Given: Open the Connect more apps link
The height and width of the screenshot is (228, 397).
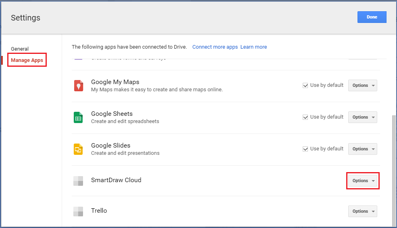Looking at the screenshot, I should coord(215,47).
